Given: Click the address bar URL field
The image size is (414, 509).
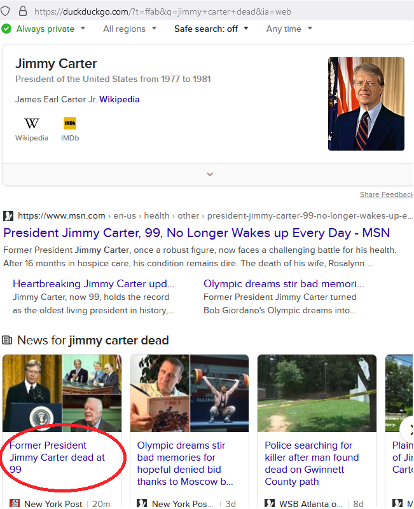Looking at the screenshot, I should [162, 11].
